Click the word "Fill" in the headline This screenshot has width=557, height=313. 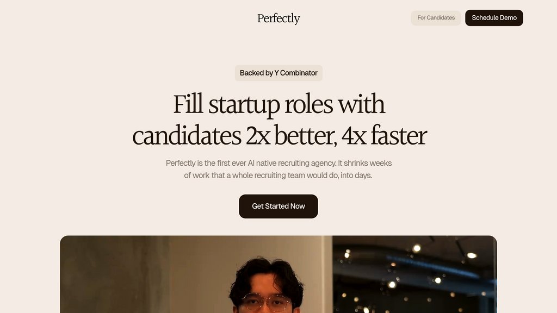(188, 104)
